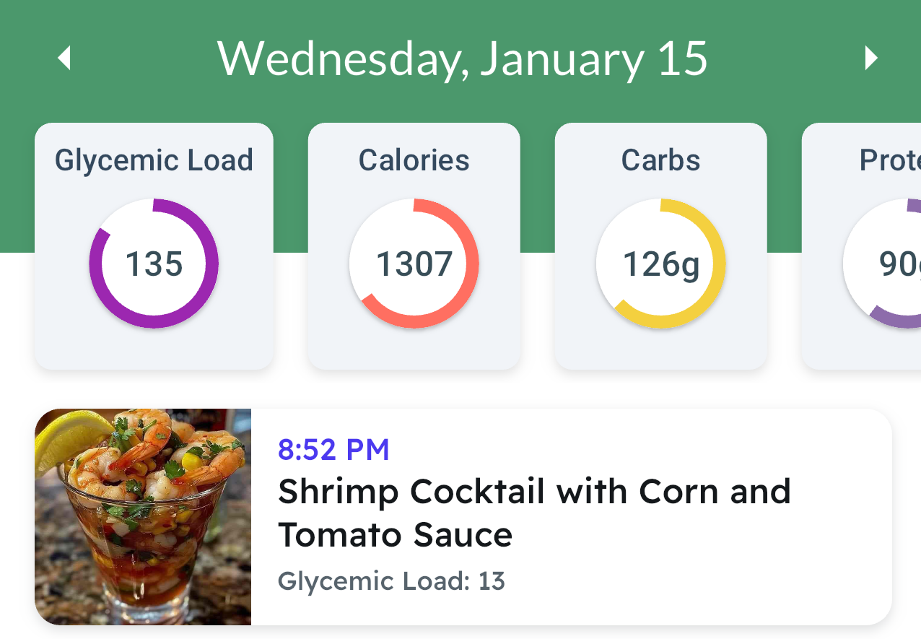Tap the 8:52 PM meal time
The height and width of the screenshot is (639, 921).
[x=333, y=450]
